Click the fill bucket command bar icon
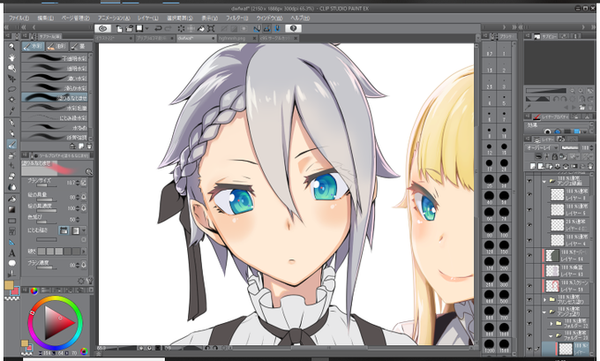Image resolution: width=600 pixels, height=361 pixels. [x=201, y=28]
